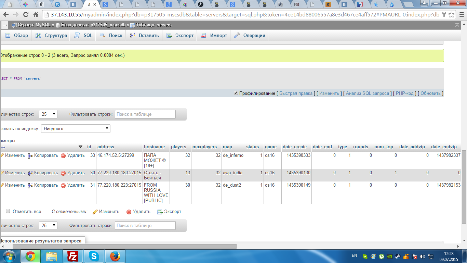Click the browser reload icon
467x263 pixels.
point(26,15)
